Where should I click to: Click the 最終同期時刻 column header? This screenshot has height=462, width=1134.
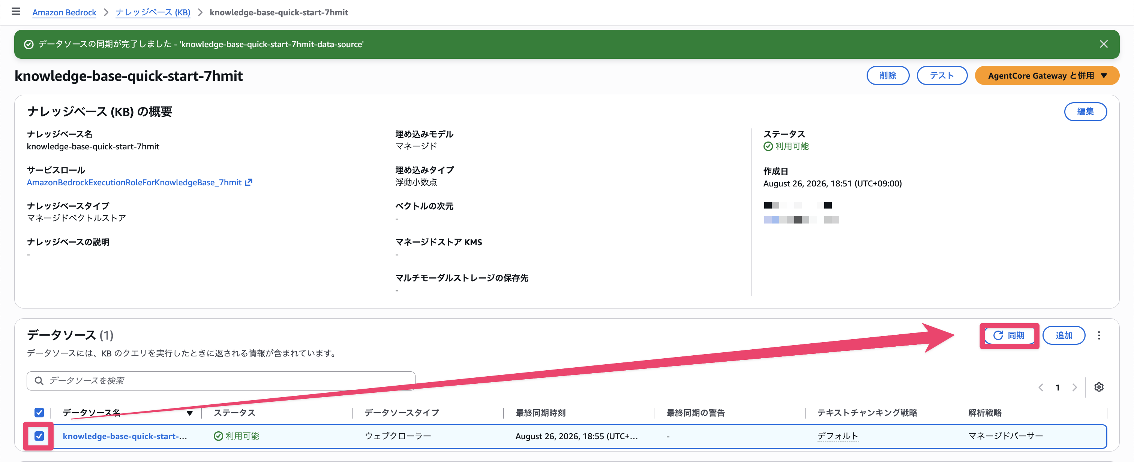pyautogui.click(x=541, y=413)
